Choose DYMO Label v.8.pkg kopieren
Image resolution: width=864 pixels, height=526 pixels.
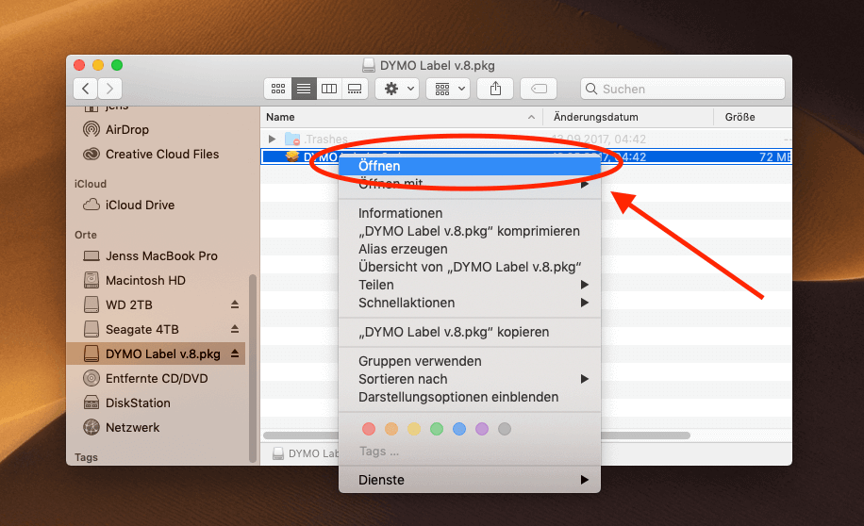470,332
